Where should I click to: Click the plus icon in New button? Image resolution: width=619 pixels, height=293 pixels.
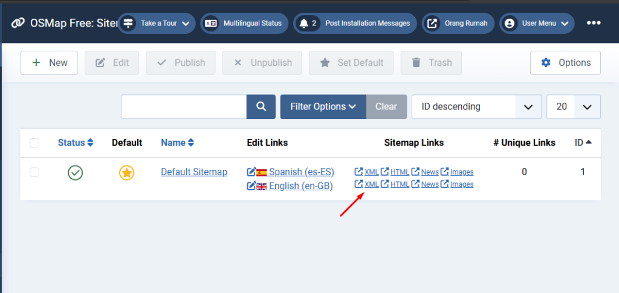36,63
